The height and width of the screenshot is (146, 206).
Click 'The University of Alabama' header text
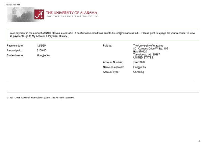tap(71, 12)
